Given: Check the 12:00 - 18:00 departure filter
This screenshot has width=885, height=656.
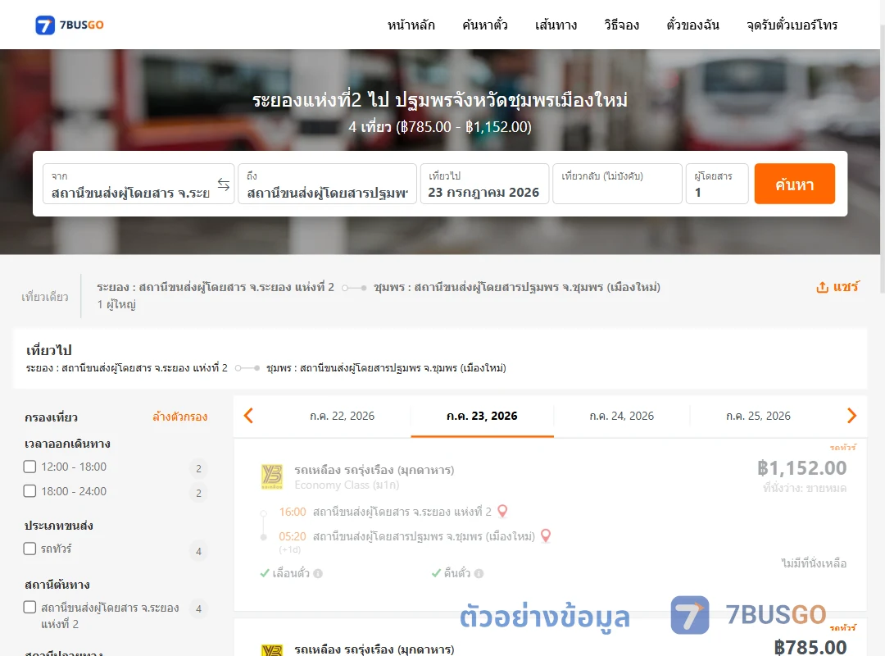Looking at the screenshot, I should coord(30,467).
